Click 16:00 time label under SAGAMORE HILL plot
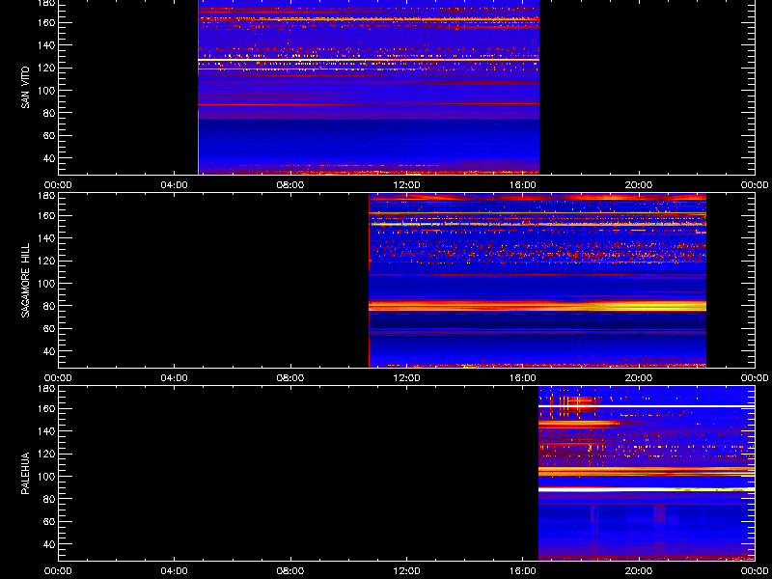The width and height of the screenshot is (772, 579). click(x=523, y=378)
